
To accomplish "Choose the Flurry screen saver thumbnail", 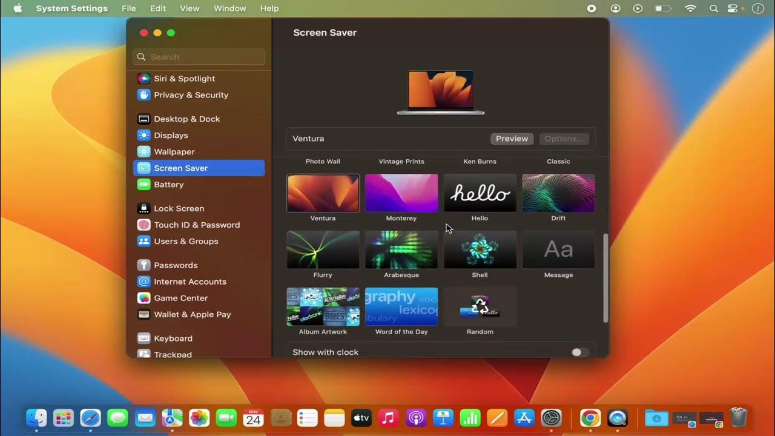I will (323, 249).
